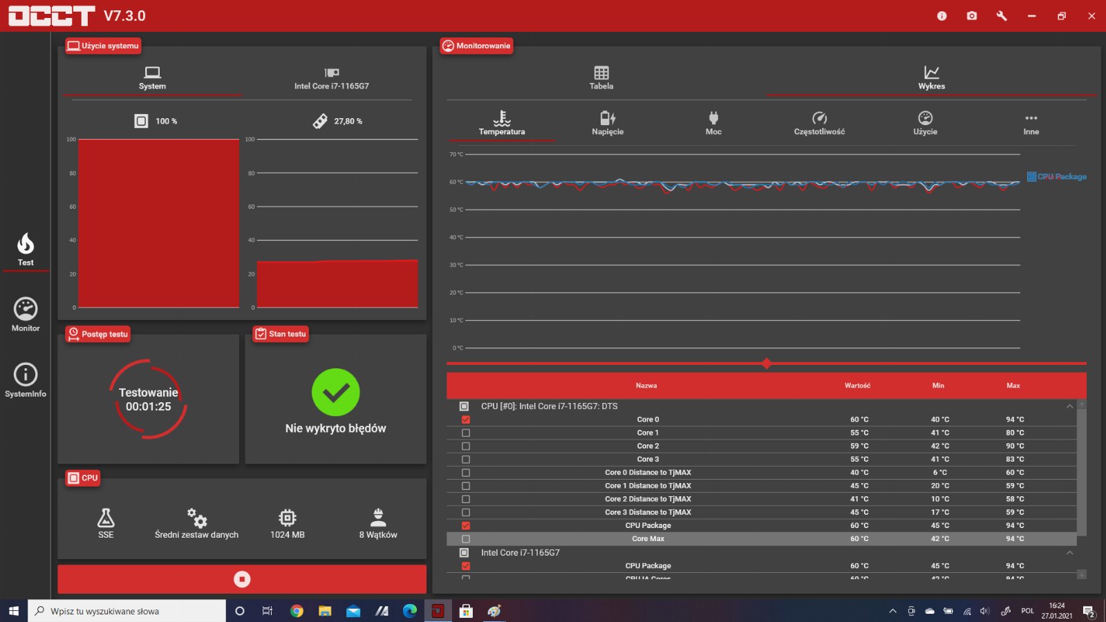1106x622 pixels.
Task: Sort by the Max column header
Action: coord(1013,386)
